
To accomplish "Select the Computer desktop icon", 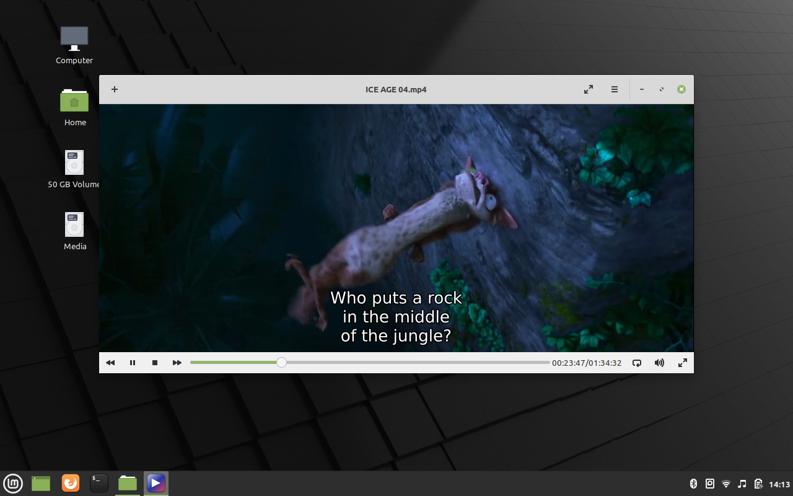I will tap(74, 45).
